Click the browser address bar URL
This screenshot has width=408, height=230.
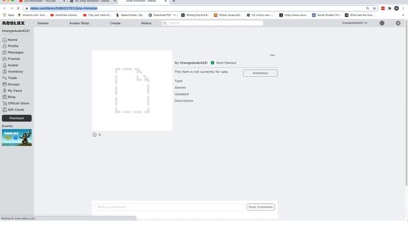(x=64, y=8)
